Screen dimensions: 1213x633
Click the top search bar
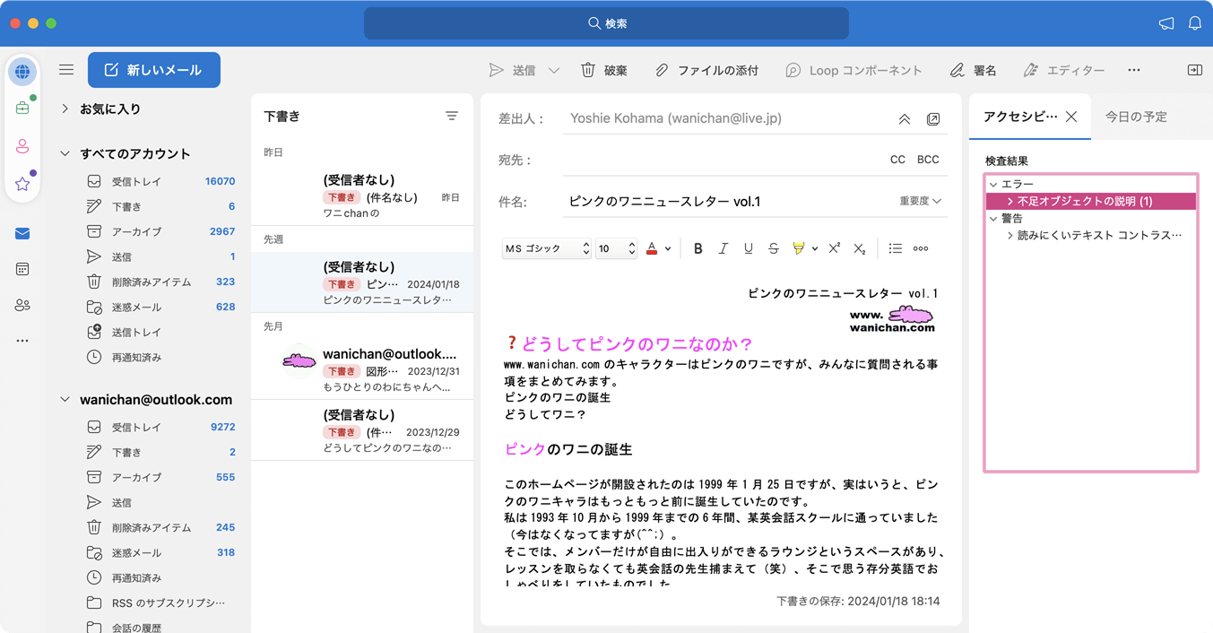coord(606,23)
